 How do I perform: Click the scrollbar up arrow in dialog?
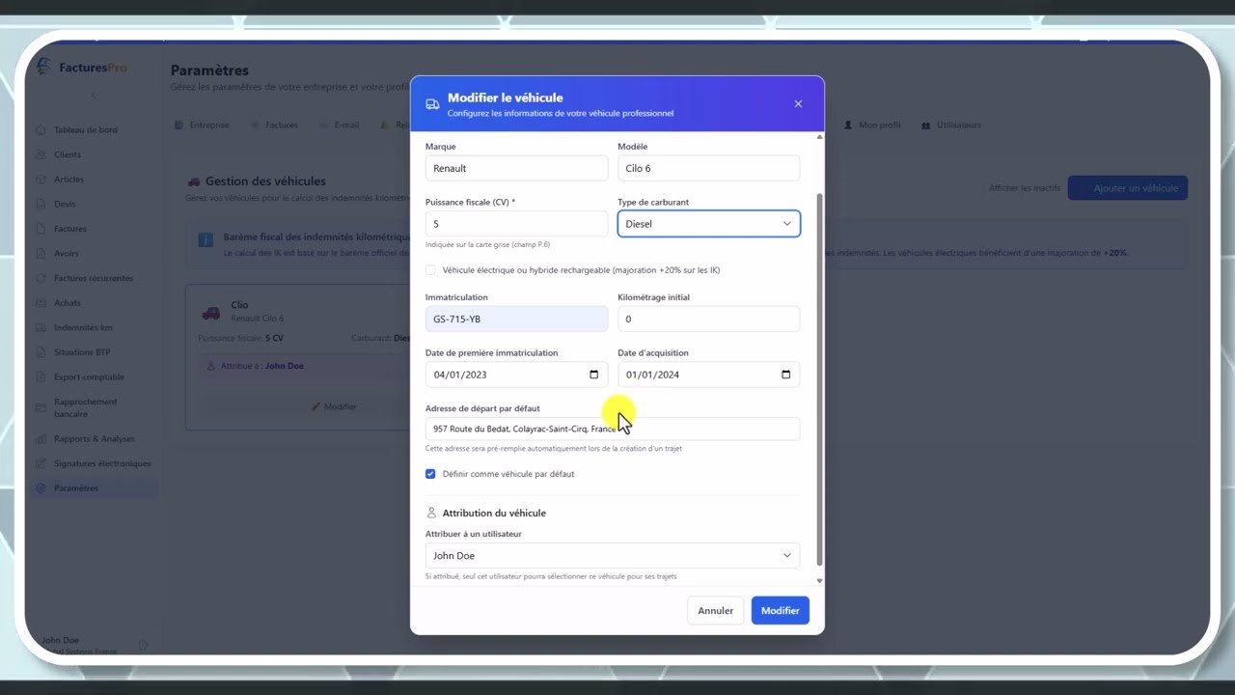coord(820,137)
